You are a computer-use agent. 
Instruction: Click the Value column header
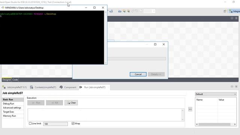227,100
